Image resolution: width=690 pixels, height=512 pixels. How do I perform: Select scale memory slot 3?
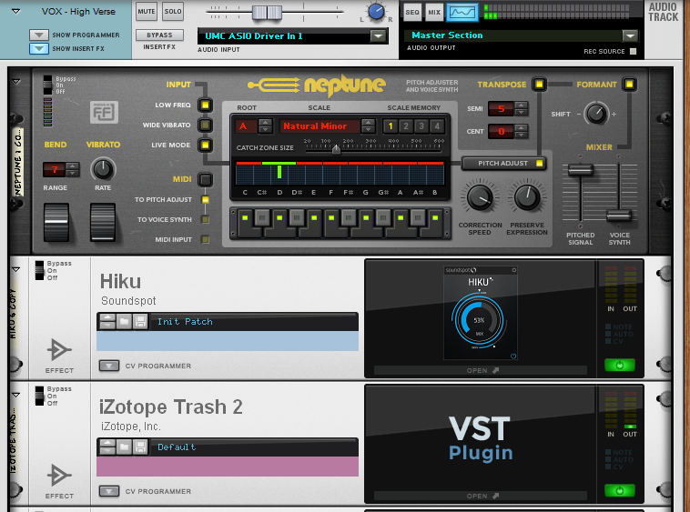(x=421, y=126)
